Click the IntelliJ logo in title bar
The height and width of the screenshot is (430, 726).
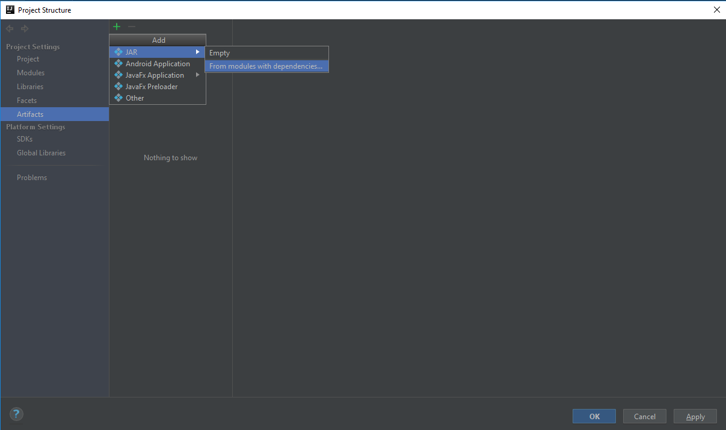click(x=10, y=10)
